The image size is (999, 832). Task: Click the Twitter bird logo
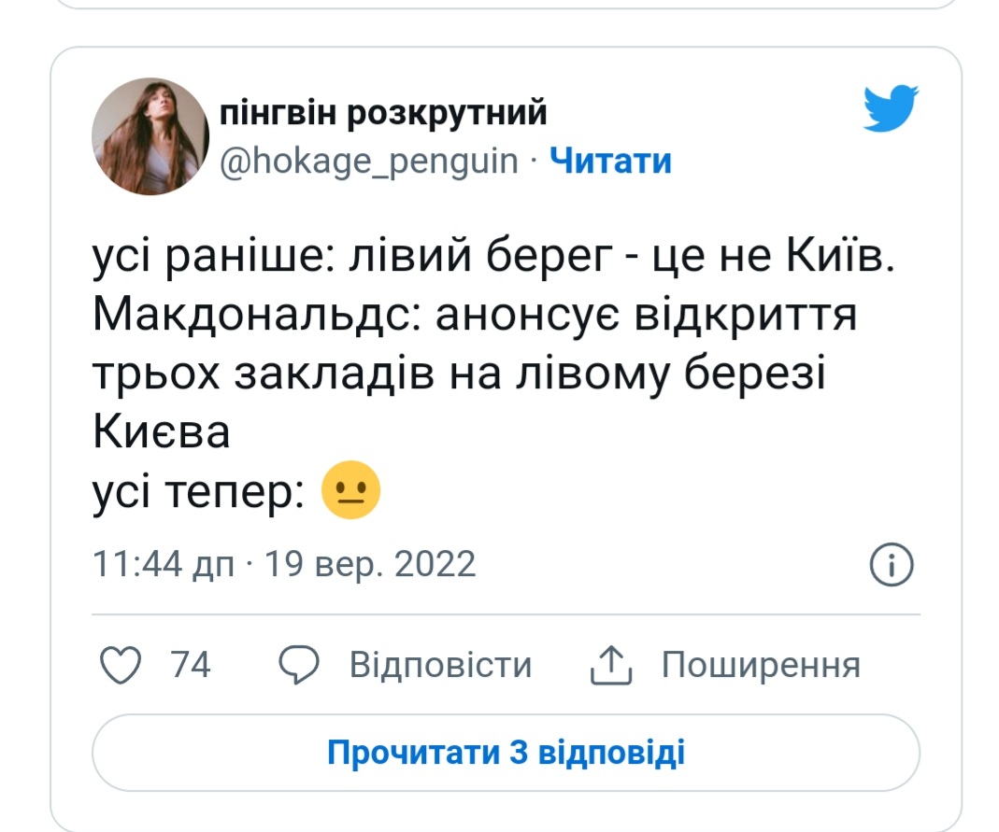click(x=891, y=107)
